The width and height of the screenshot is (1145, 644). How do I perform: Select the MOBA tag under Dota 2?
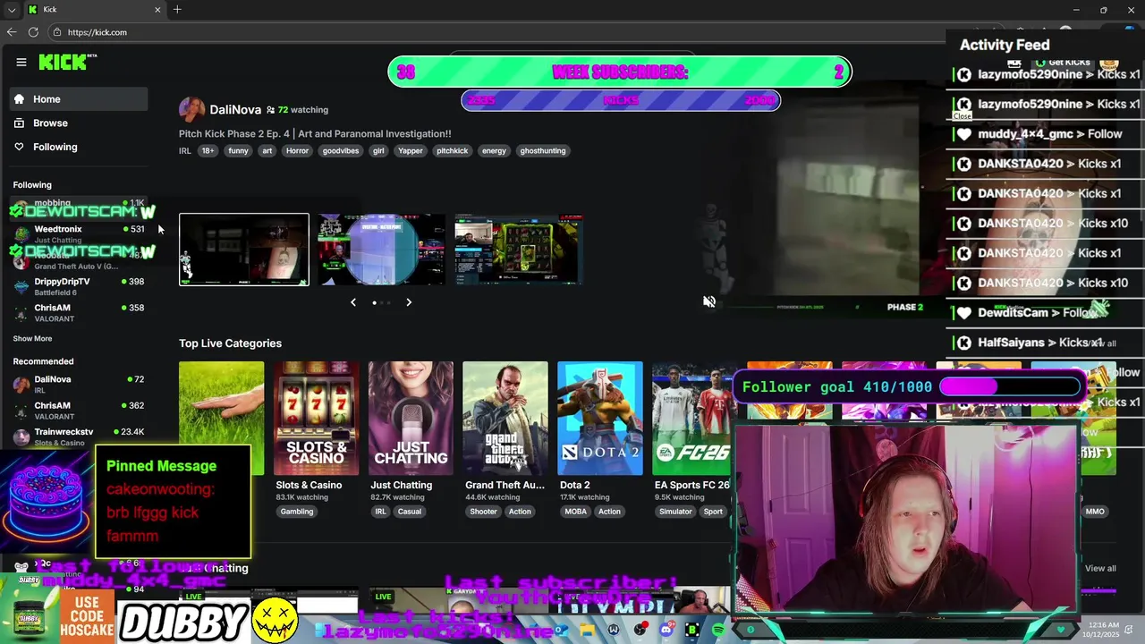pyautogui.click(x=575, y=512)
